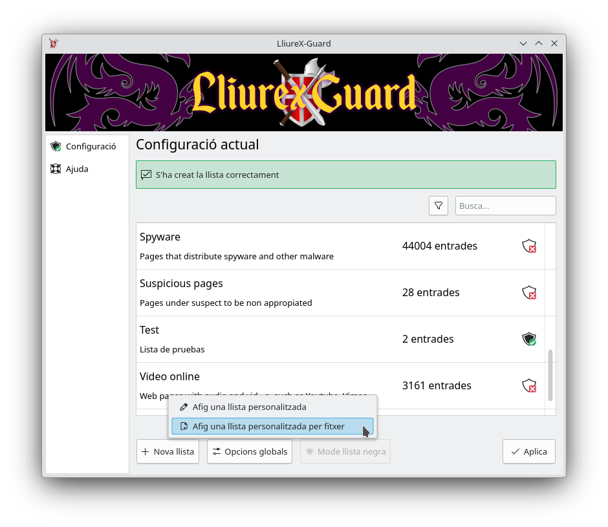
Task: Toggle the Spyware list shield icon
Action: coord(529,246)
